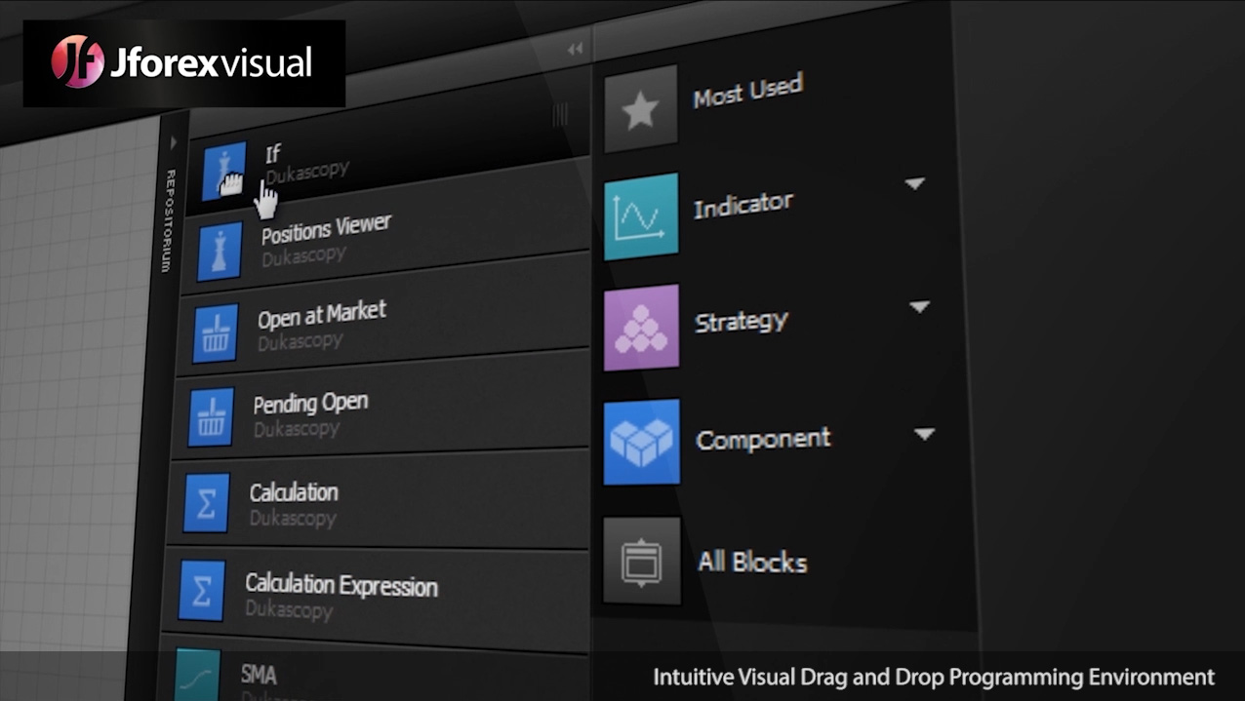Click the JForex Visual logo
This screenshot has height=701, width=1245.
pos(183,63)
